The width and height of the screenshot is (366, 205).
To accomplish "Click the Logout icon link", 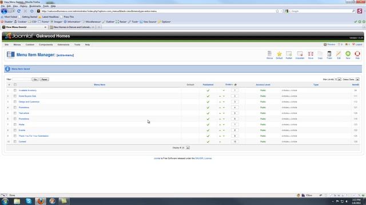I will coord(357,44).
